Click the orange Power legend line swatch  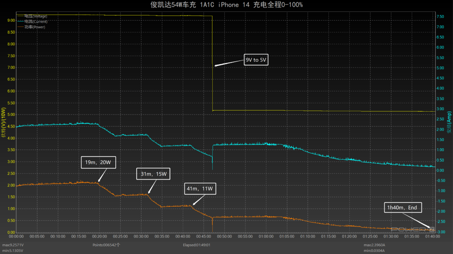[21, 27]
